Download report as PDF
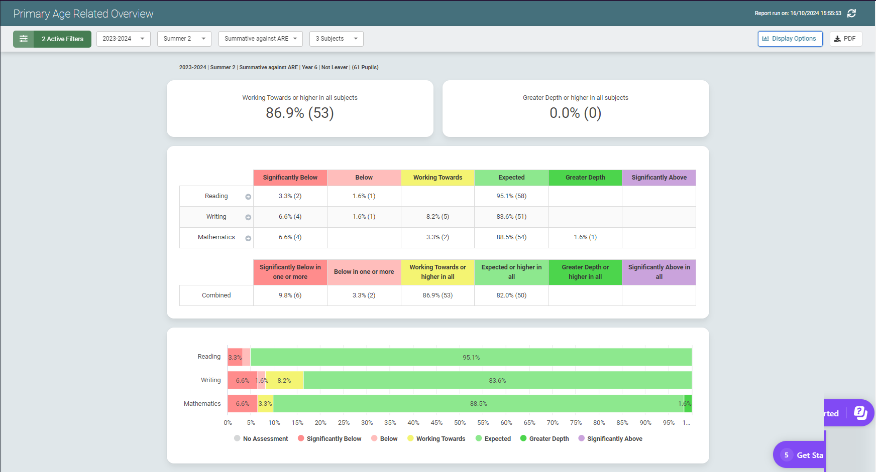 (x=845, y=39)
